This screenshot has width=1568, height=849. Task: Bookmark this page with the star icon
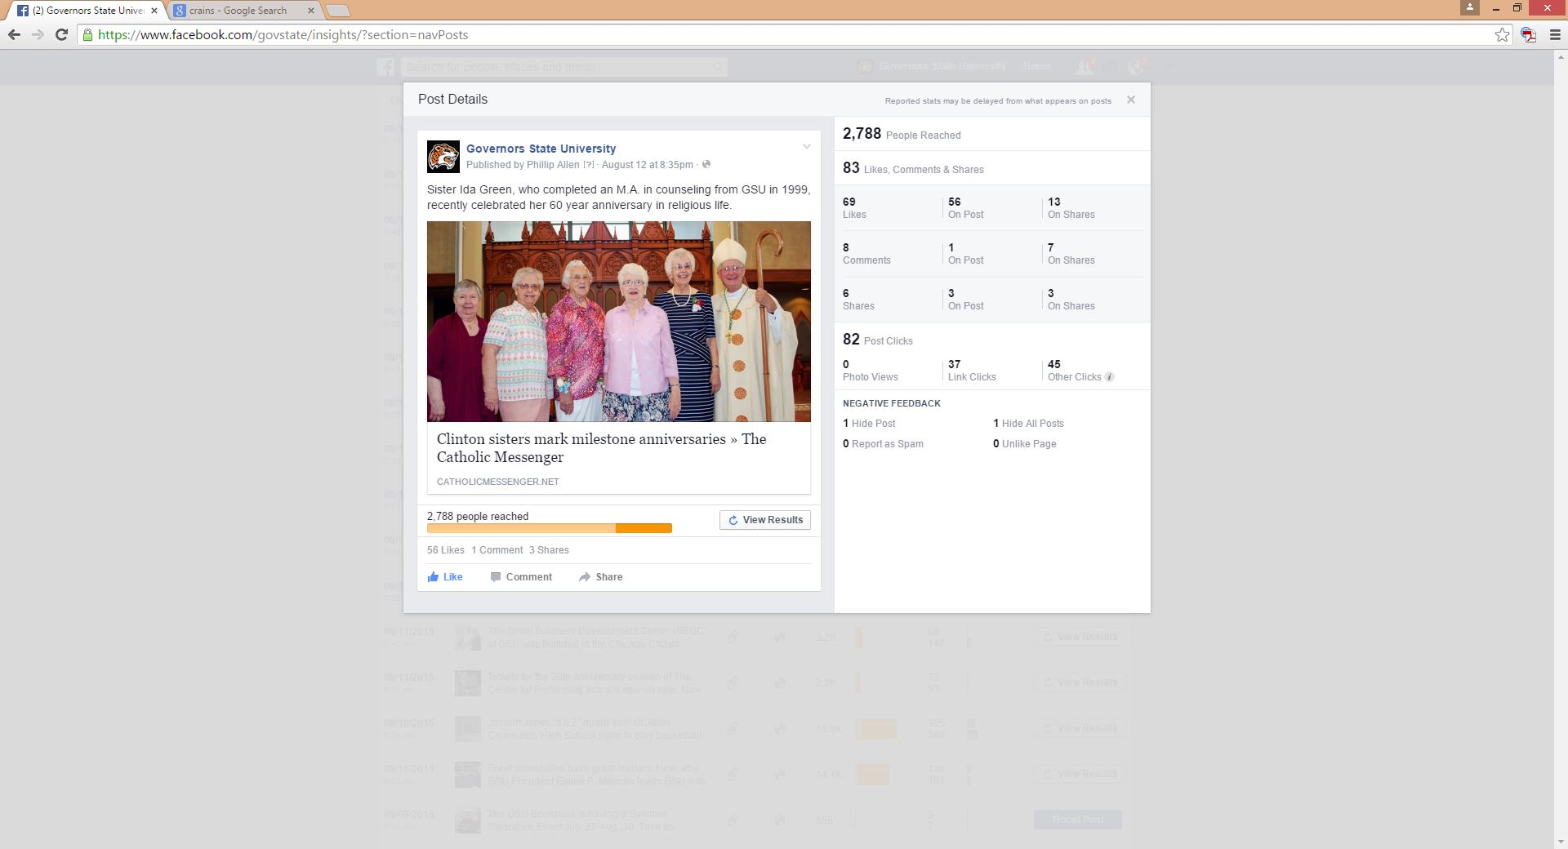[1502, 34]
